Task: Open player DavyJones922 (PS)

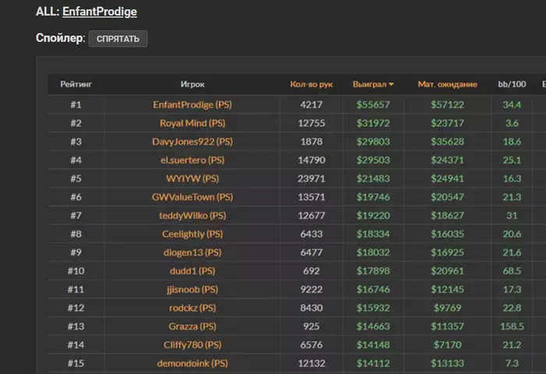Action: tap(193, 142)
